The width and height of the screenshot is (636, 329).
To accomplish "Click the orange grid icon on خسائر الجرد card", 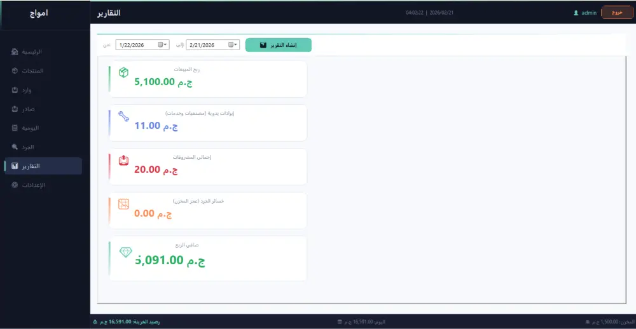I will click(x=123, y=205).
